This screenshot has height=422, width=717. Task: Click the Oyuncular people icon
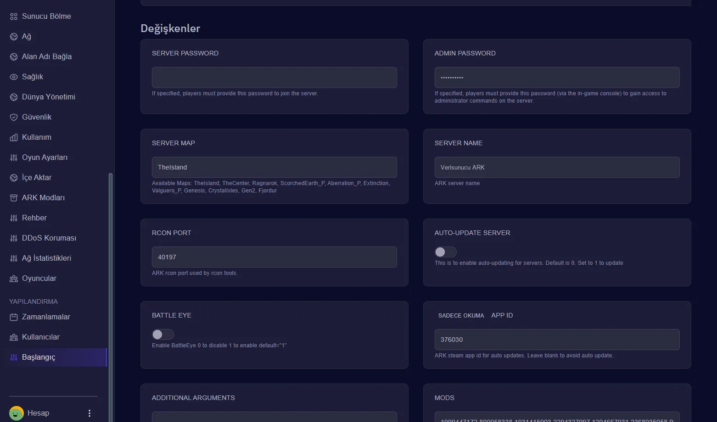(14, 279)
